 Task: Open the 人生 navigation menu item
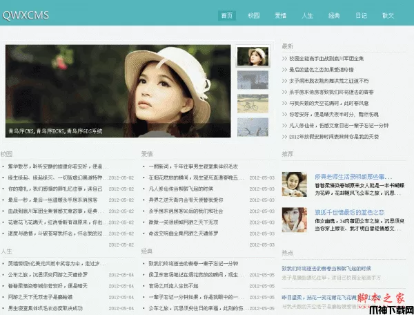307,15
